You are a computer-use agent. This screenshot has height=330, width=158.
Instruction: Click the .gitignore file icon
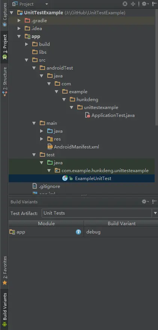point(35,186)
